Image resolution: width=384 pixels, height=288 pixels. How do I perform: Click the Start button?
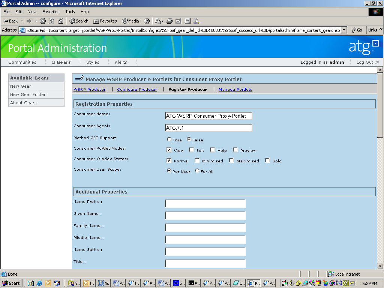11,283
